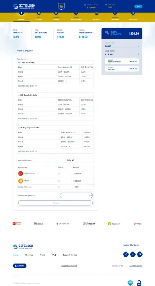155x286 pixels.
Task: Choose Bitcoin balance $100.00 radio option
Action: click(74, 181)
